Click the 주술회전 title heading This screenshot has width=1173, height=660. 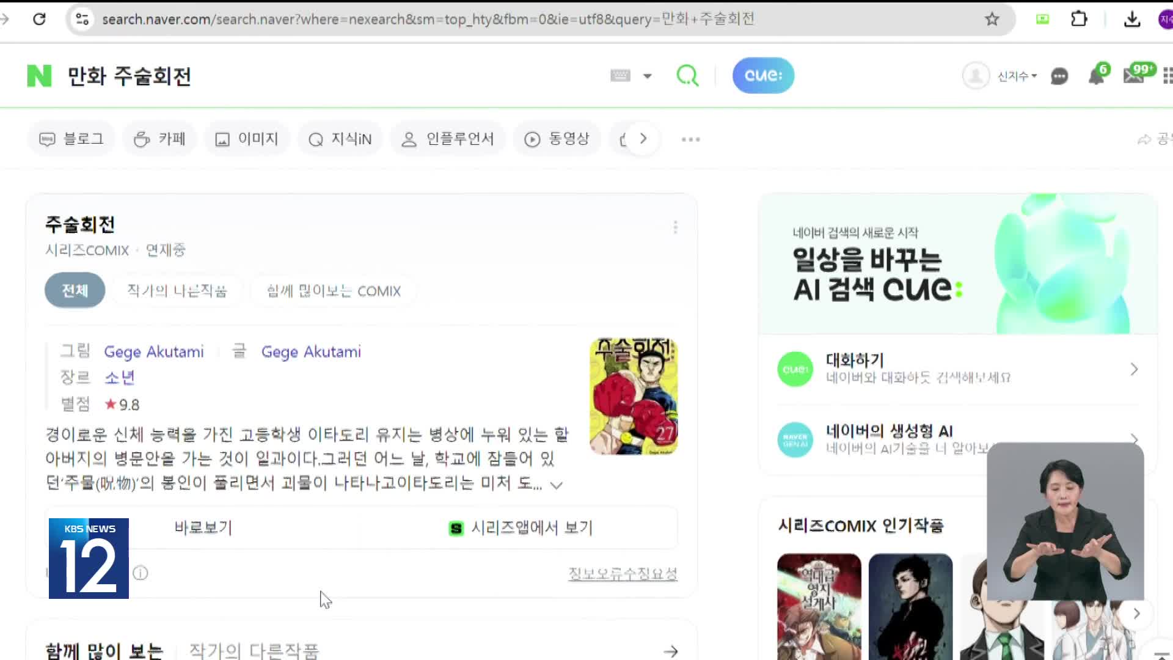[x=80, y=225]
